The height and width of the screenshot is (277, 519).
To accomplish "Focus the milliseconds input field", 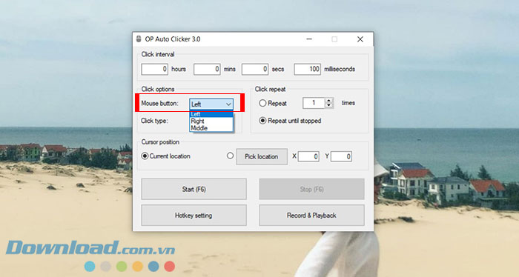I will [307, 69].
